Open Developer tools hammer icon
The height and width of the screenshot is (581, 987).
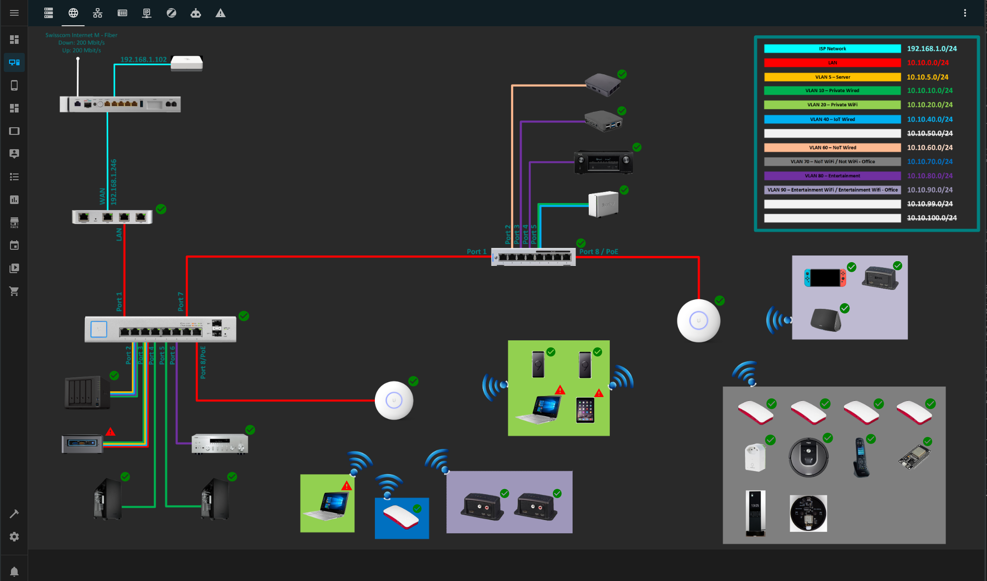[x=14, y=514]
